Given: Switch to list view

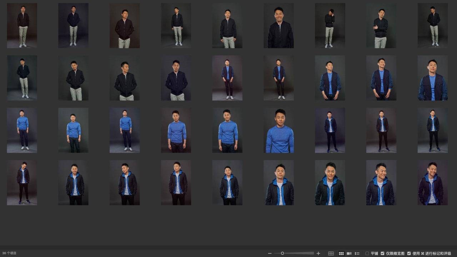Looking at the screenshot, I should (x=357, y=253).
